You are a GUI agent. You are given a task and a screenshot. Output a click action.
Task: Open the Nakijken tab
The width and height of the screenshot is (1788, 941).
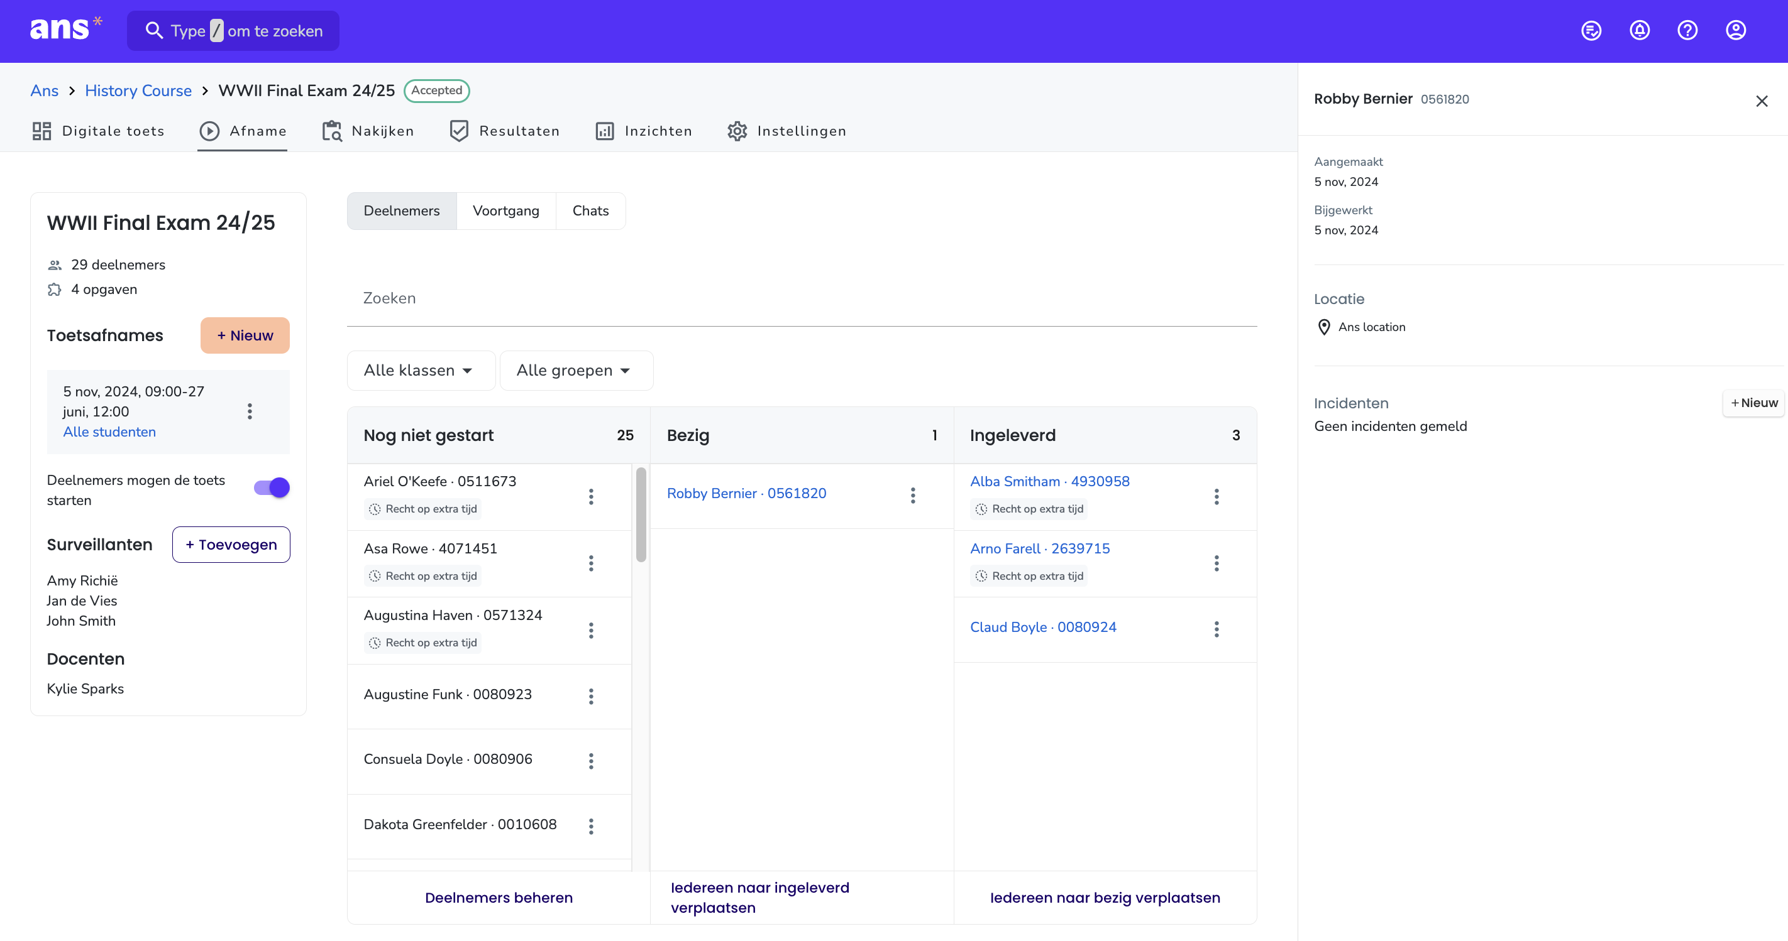(x=368, y=131)
